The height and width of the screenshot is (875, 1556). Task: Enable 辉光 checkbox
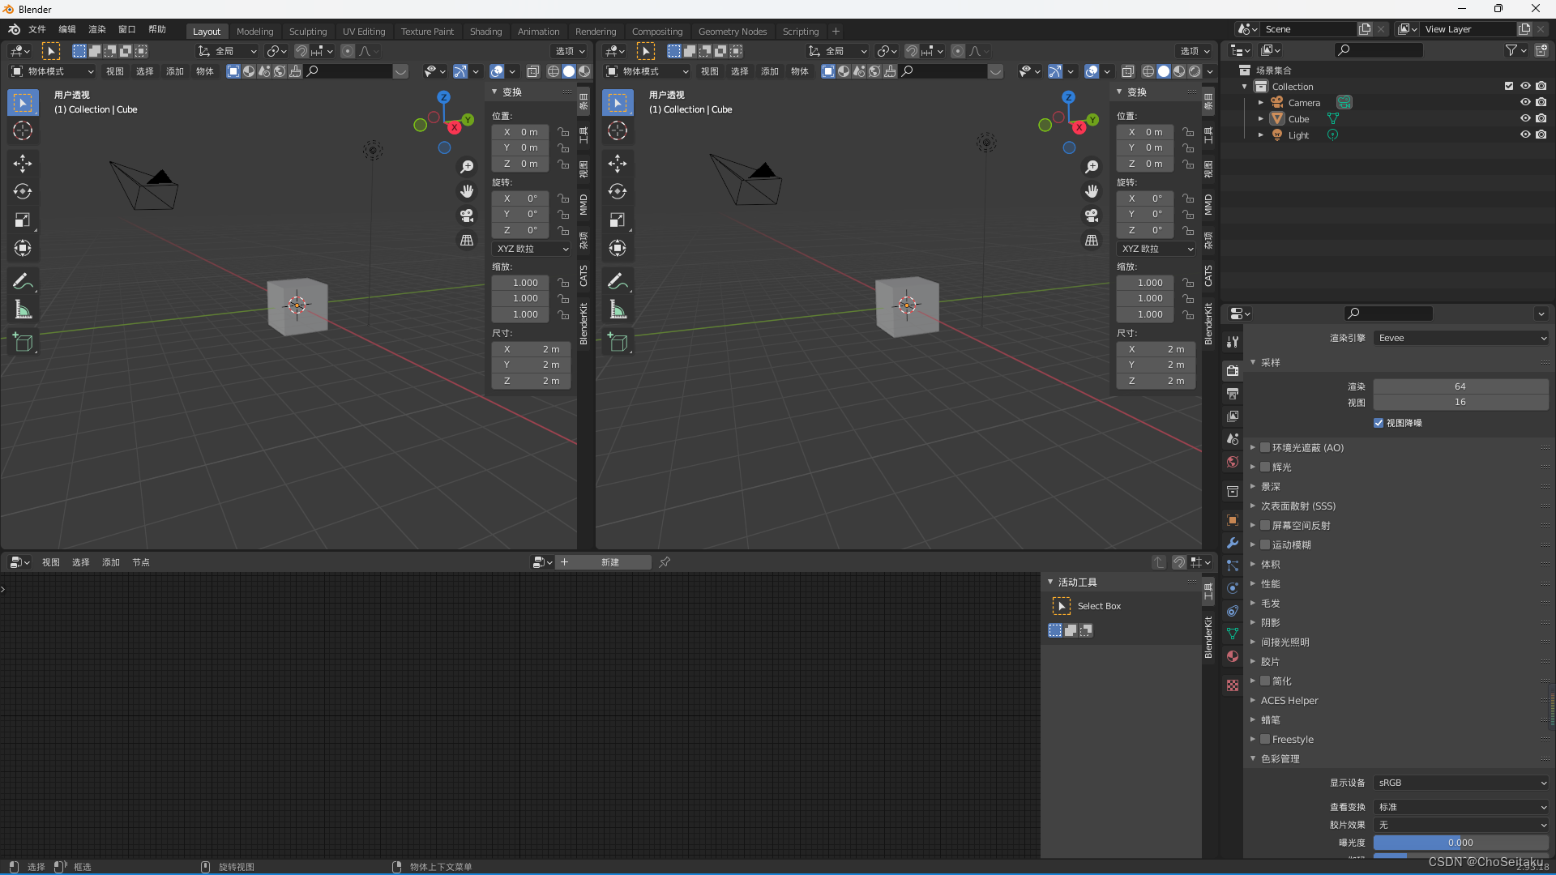pos(1265,467)
